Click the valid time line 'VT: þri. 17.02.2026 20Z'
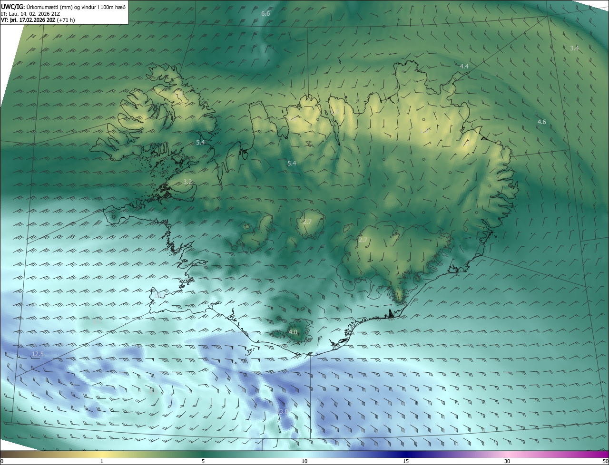The width and height of the screenshot is (609, 465). click(x=28, y=20)
